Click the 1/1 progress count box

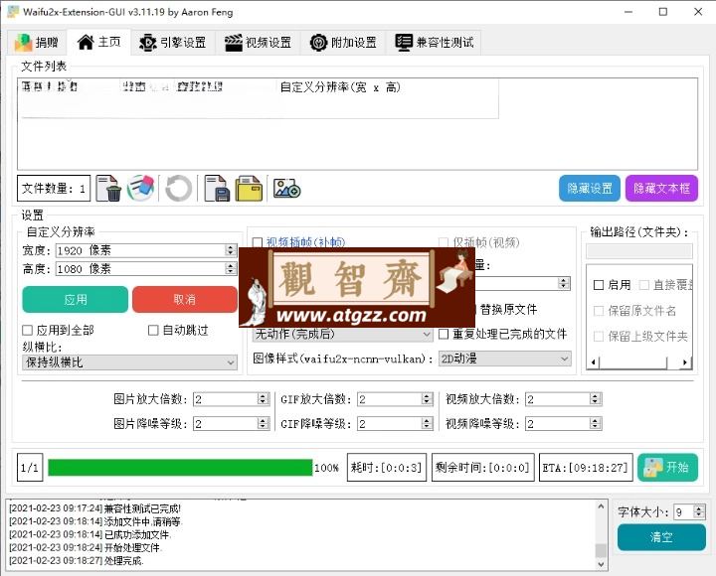coord(30,468)
